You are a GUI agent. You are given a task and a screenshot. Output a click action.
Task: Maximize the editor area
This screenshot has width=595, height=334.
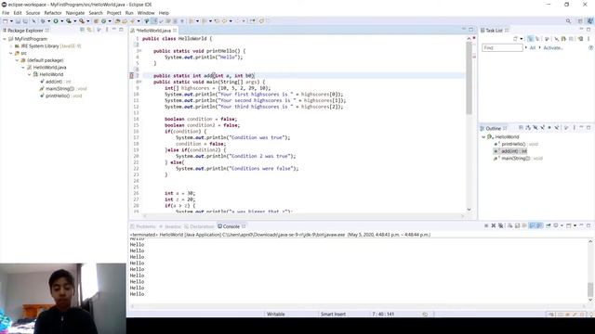click(x=471, y=30)
